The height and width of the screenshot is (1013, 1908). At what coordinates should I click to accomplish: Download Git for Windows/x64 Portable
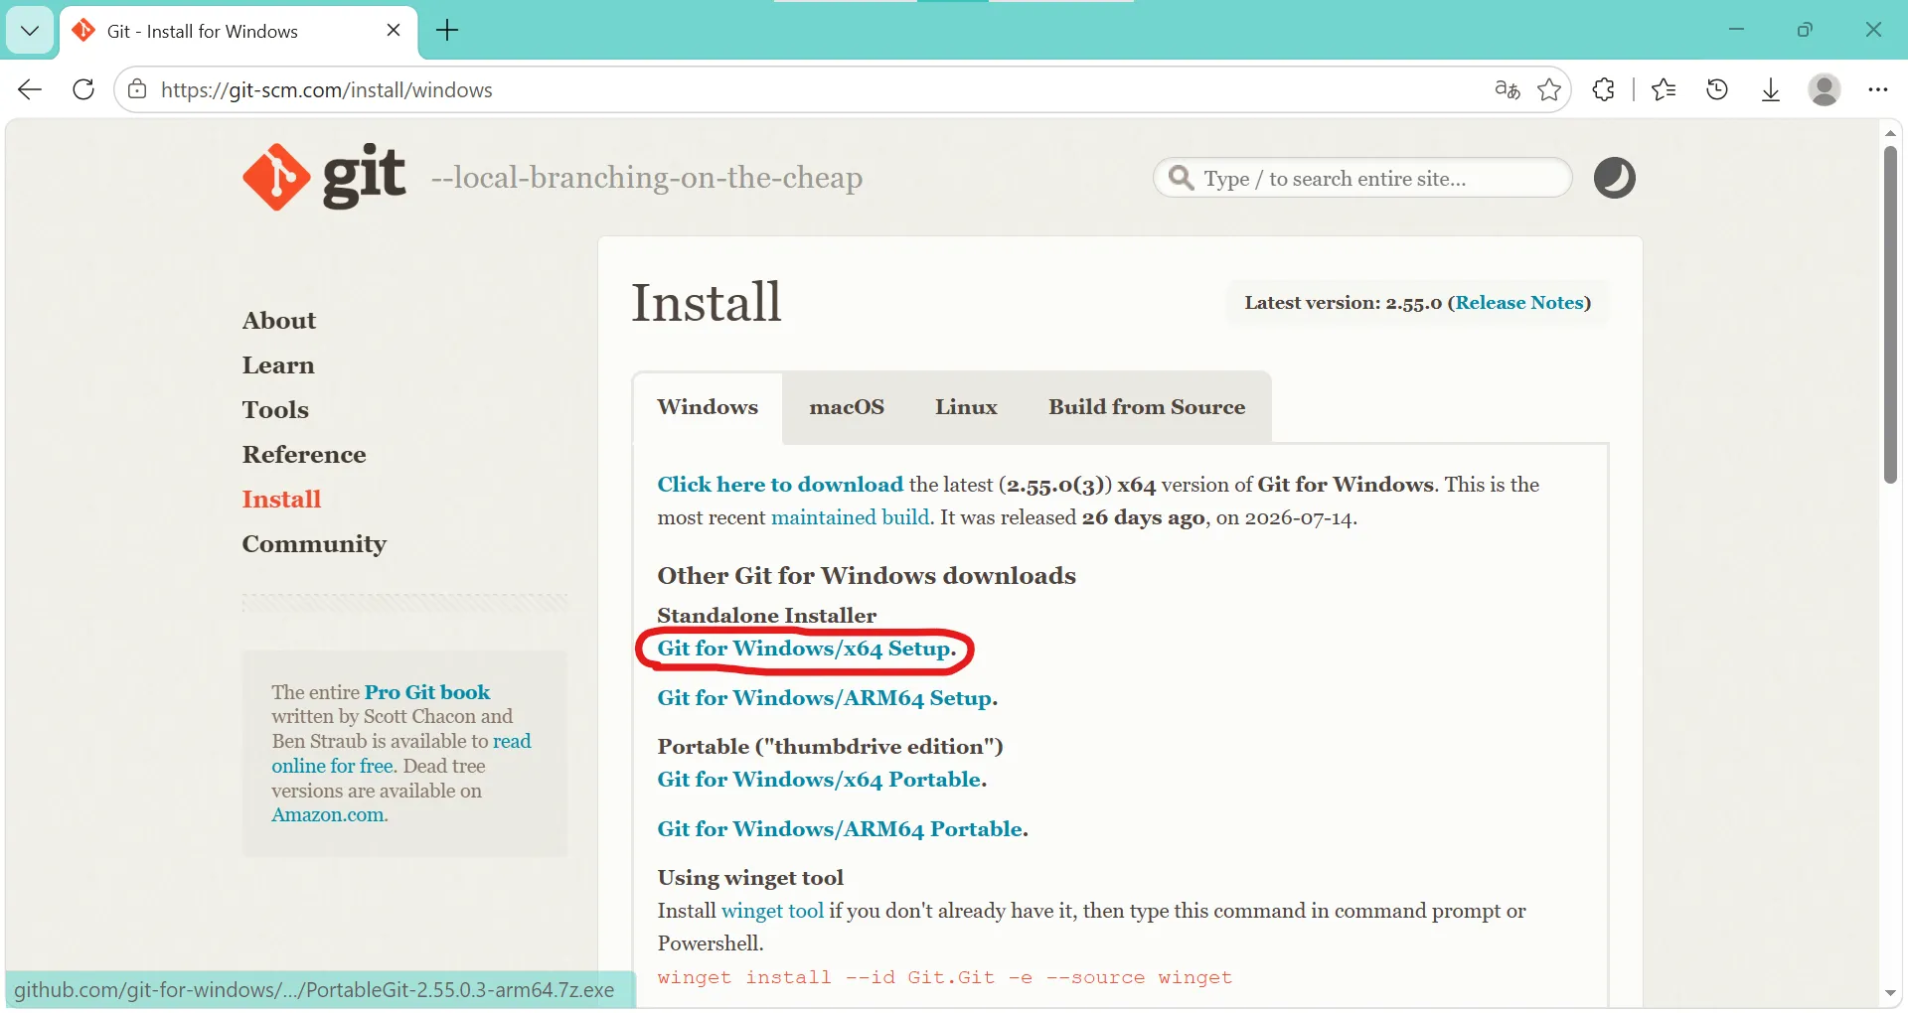pos(820,780)
